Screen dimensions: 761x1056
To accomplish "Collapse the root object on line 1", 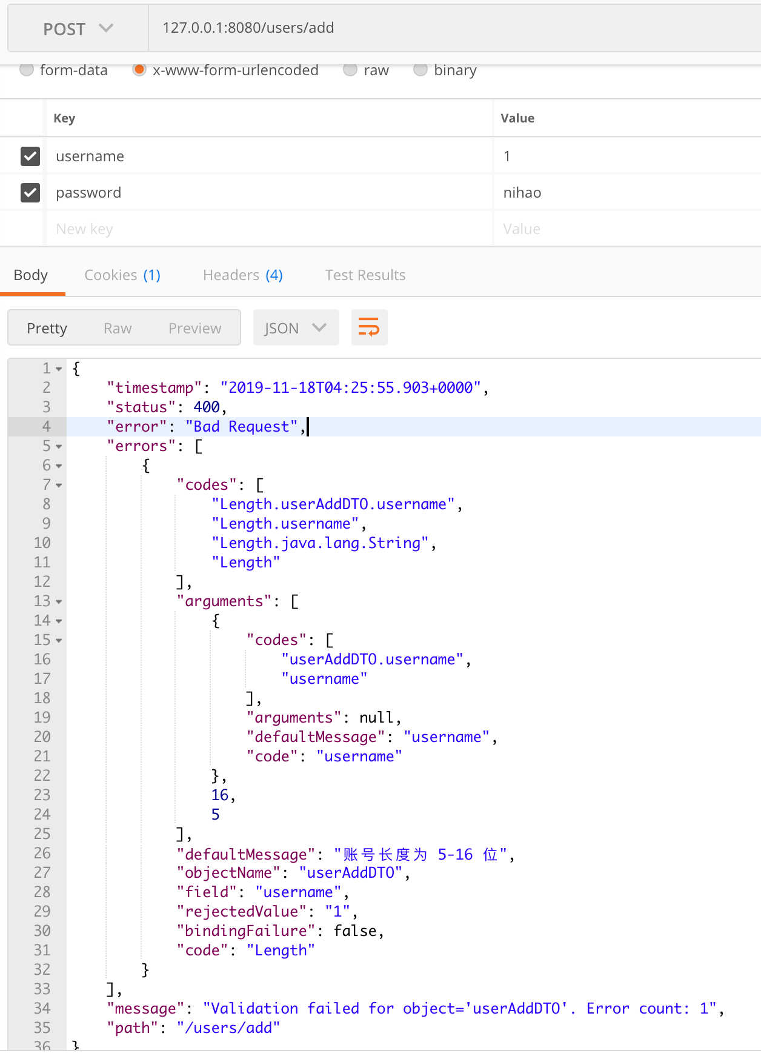I will 59,369.
